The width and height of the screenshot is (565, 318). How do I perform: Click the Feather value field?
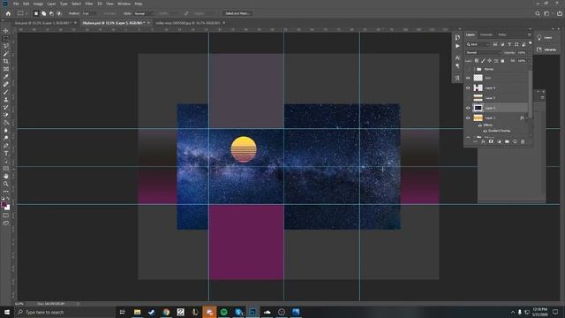(88, 13)
